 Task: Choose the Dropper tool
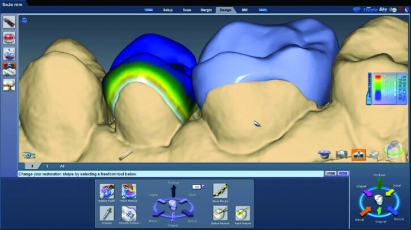coord(105,212)
